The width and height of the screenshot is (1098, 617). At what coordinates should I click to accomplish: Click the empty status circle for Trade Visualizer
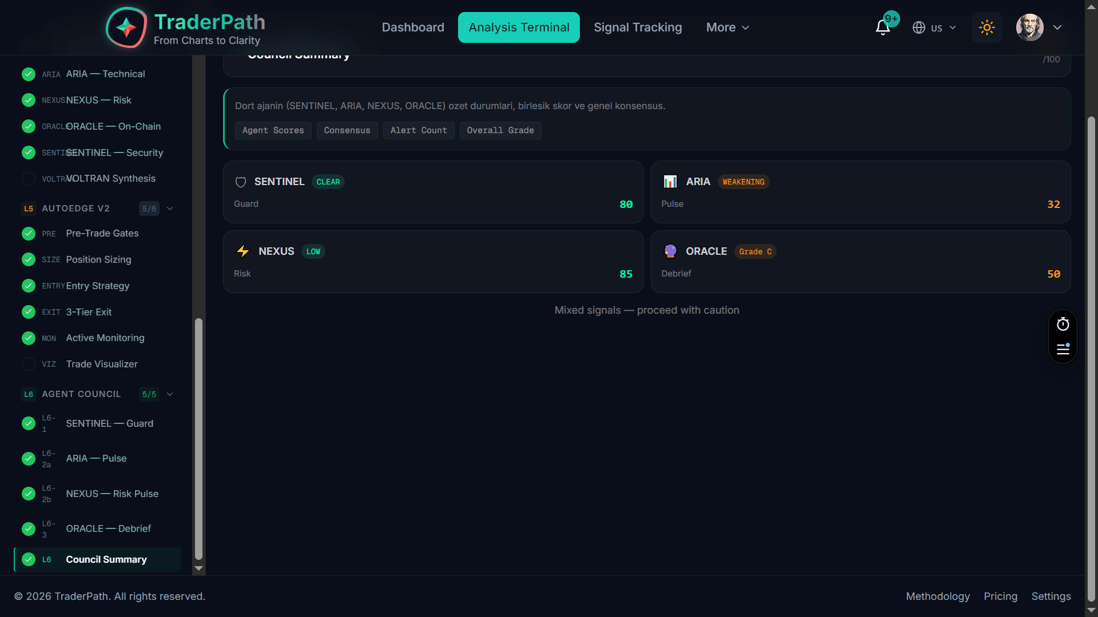tap(29, 364)
